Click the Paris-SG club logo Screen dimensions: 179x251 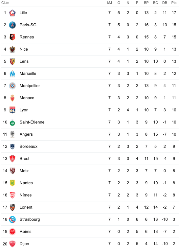pyautogui.click(x=12, y=25)
